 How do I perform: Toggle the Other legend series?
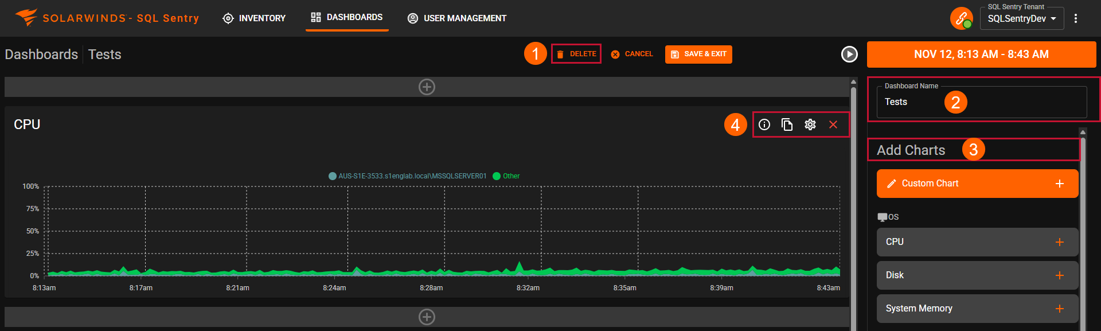[x=506, y=176]
